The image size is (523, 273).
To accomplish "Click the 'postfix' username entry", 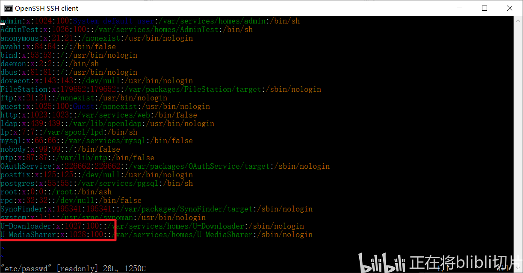I will (x=15, y=175).
